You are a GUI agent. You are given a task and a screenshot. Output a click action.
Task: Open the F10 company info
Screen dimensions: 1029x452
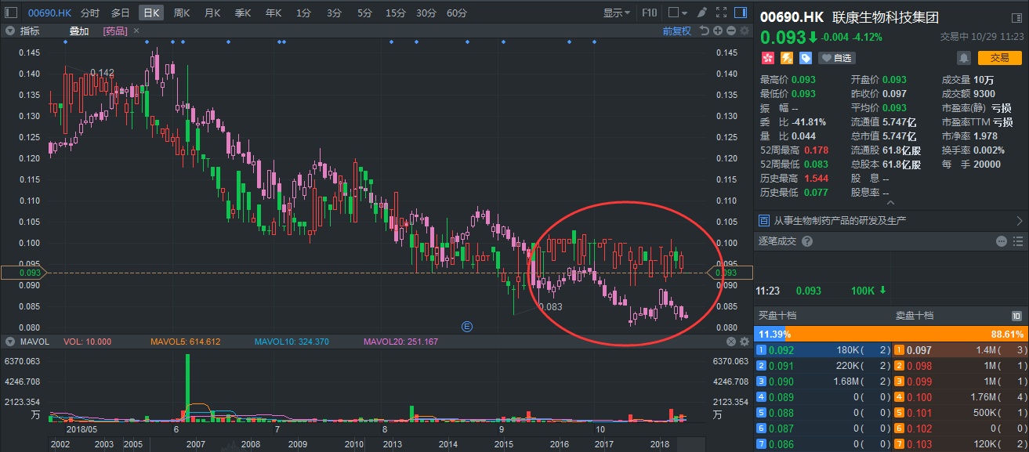pos(649,13)
